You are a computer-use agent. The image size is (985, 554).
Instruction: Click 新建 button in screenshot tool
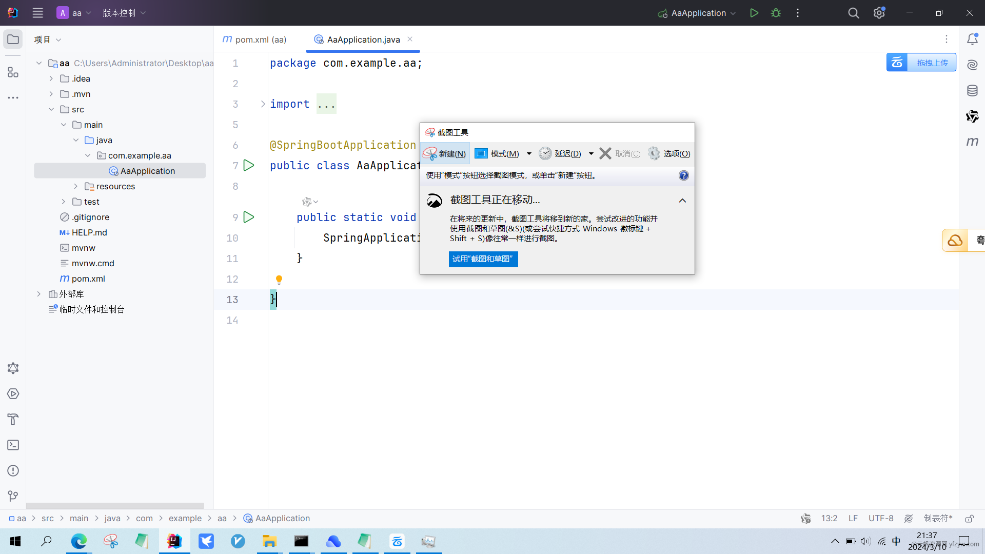click(445, 153)
